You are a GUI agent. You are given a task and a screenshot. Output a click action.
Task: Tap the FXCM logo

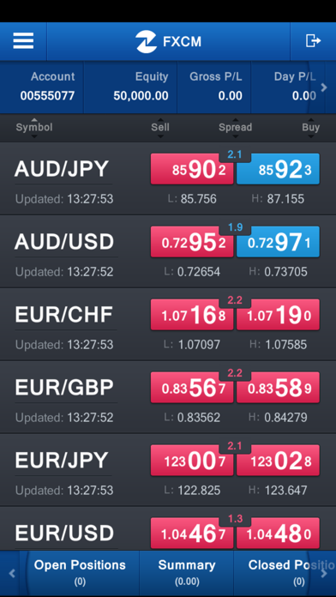pyautogui.click(x=168, y=41)
